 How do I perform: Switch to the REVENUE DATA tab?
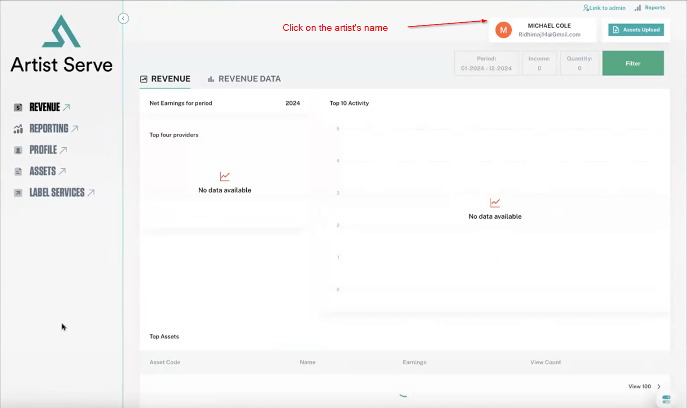pos(244,79)
